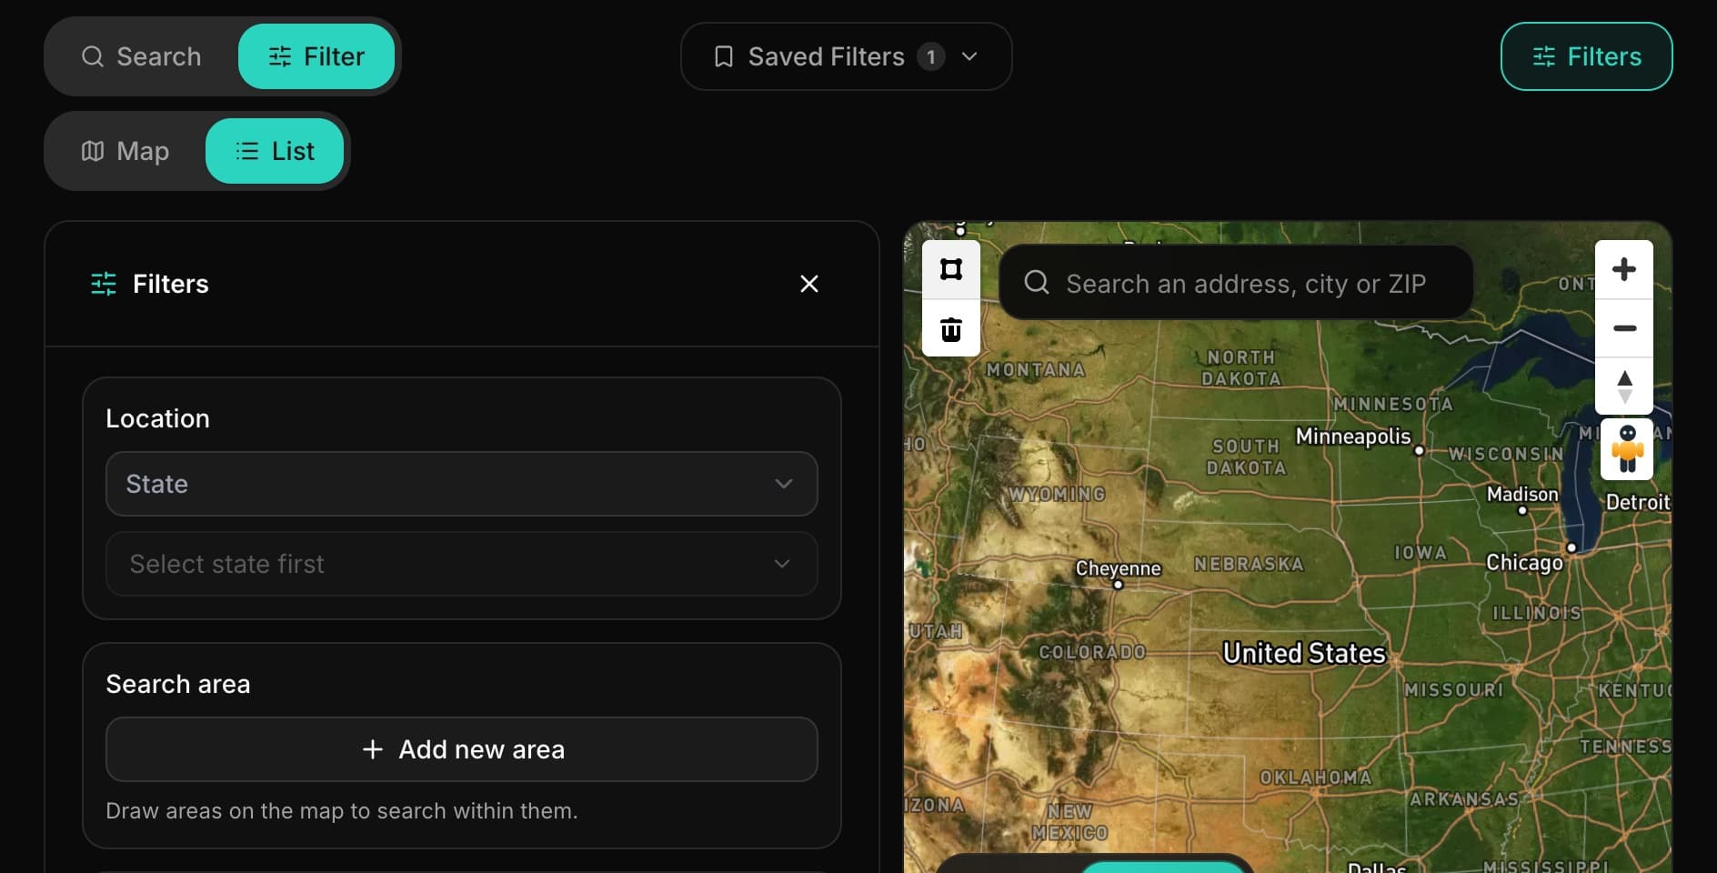This screenshot has width=1717, height=873.
Task: Select the draw polygon area tool on map
Action: (951, 270)
